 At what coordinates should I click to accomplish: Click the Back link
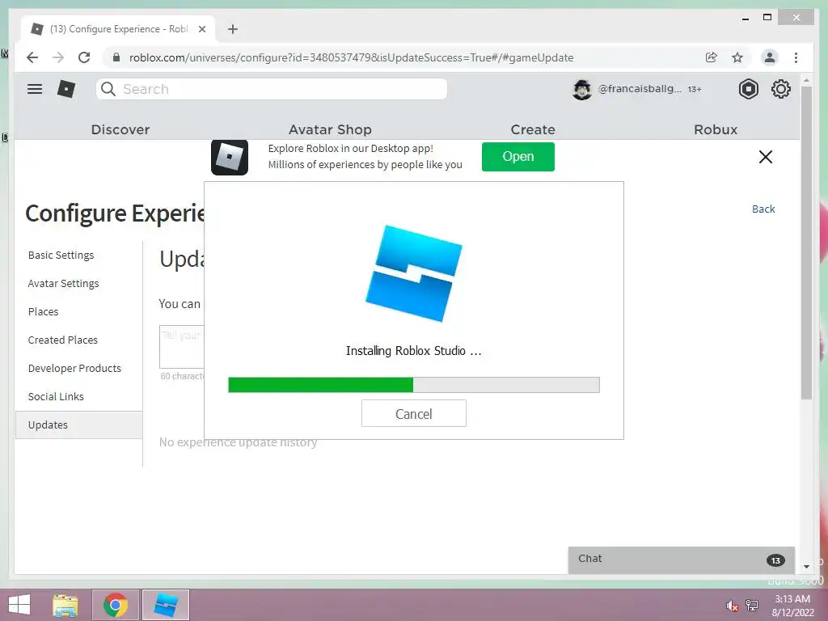coord(763,209)
